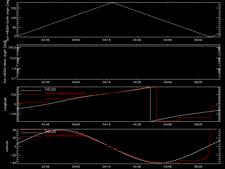Click 04:15 tick under Latitude plot
Viewport: 225px width, 169px height.
pyautogui.click(x=107, y=167)
